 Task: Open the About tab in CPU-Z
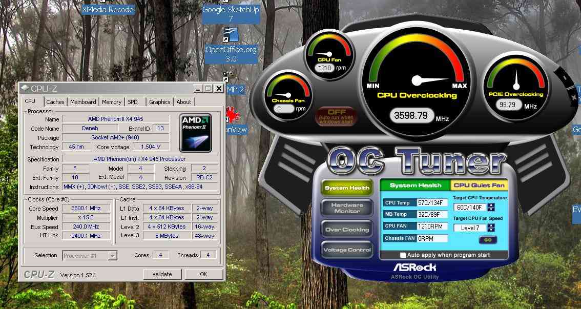pos(184,102)
